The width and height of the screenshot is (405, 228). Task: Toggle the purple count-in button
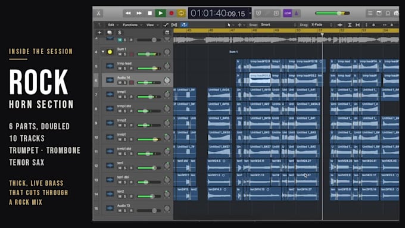coord(288,13)
